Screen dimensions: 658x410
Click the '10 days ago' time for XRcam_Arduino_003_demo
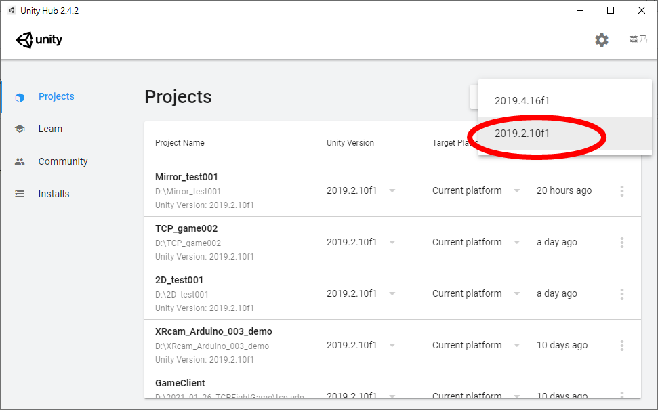562,345
